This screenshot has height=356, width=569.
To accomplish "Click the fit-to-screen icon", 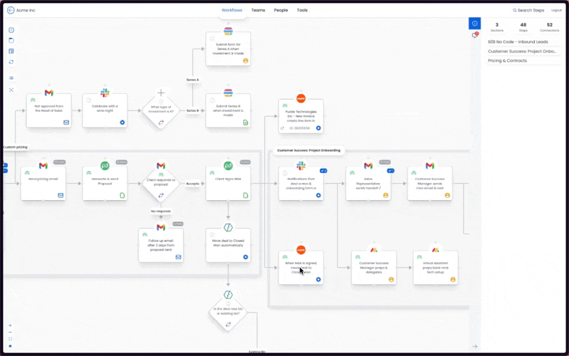I will [10, 339].
